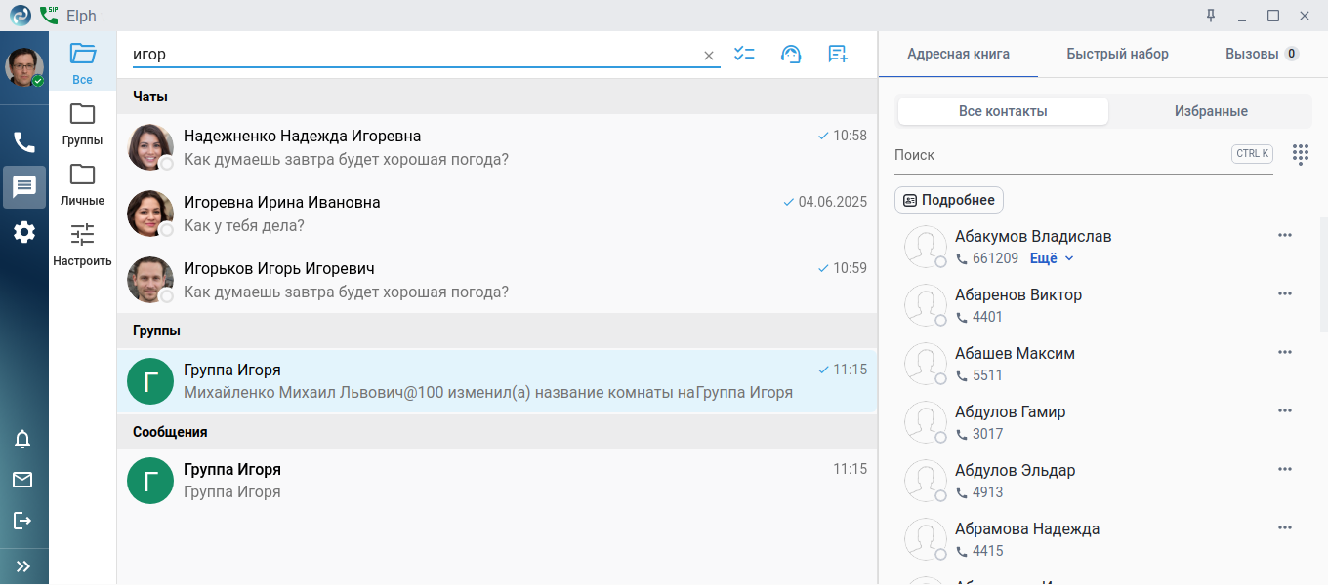Screen dimensions: 1328x585
Task: Select the Все контакты filter
Action: pos(1003,111)
